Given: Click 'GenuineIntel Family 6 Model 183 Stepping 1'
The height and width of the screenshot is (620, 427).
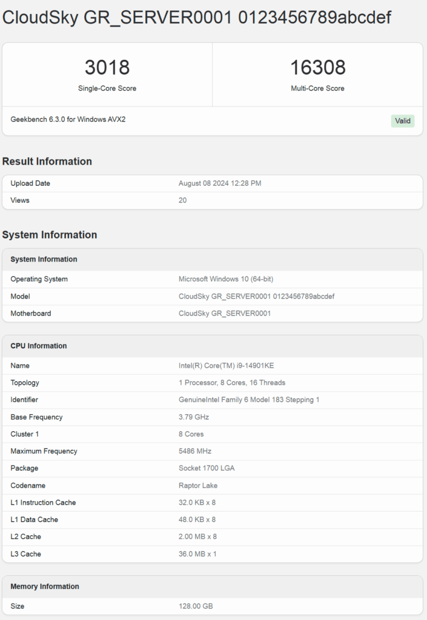Looking at the screenshot, I should (249, 400).
